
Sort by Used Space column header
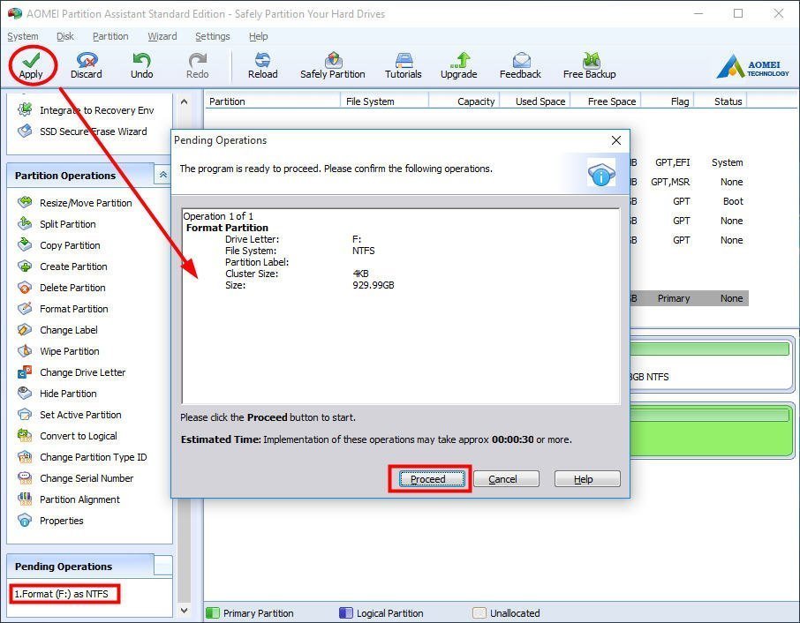coord(535,101)
